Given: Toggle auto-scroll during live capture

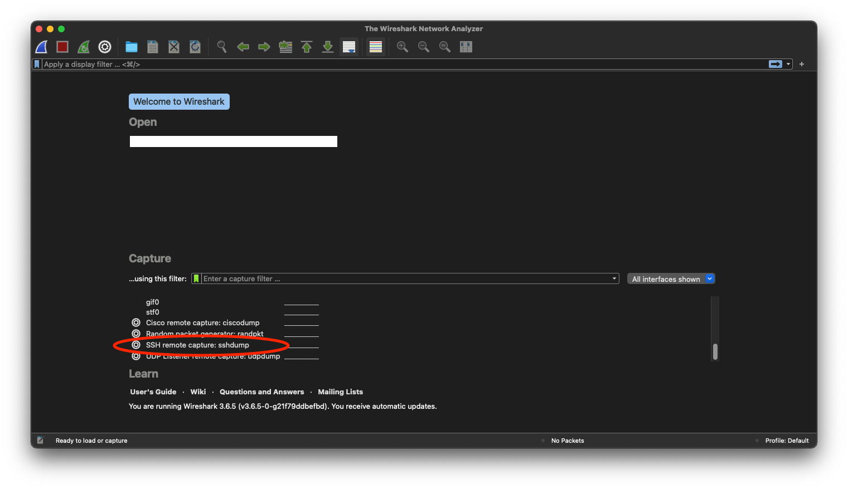Looking at the screenshot, I should [x=349, y=47].
